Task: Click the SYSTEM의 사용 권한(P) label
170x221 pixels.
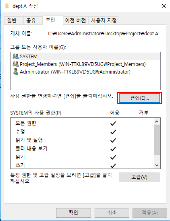Action: [x=36, y=113]
